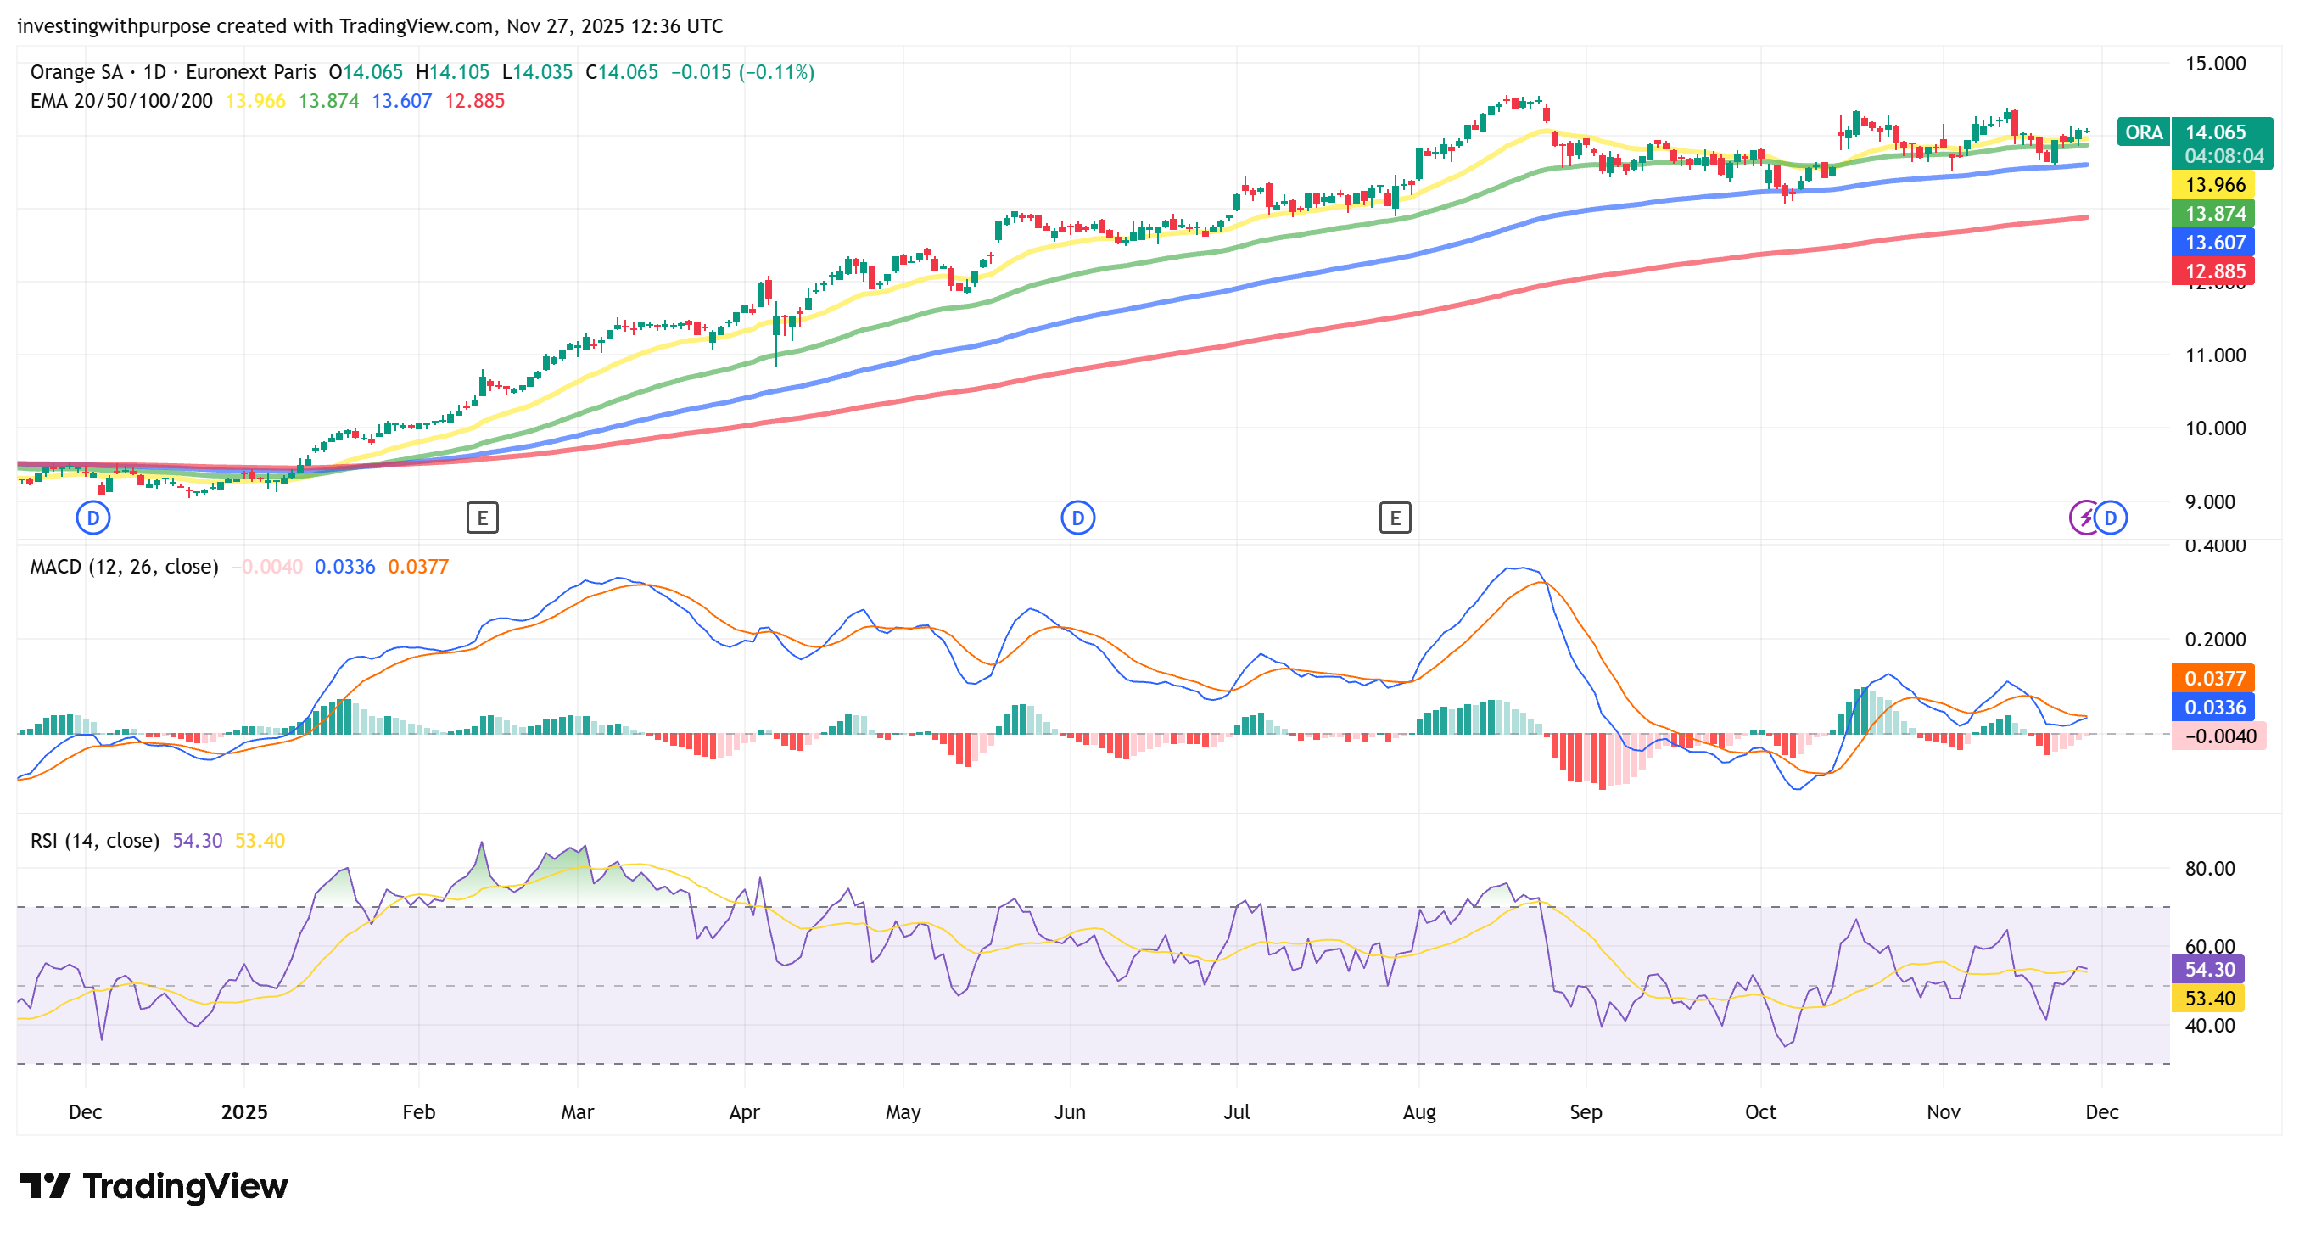
Task: Click the Orange SA symbol title legend
Action: coord(172,72)
